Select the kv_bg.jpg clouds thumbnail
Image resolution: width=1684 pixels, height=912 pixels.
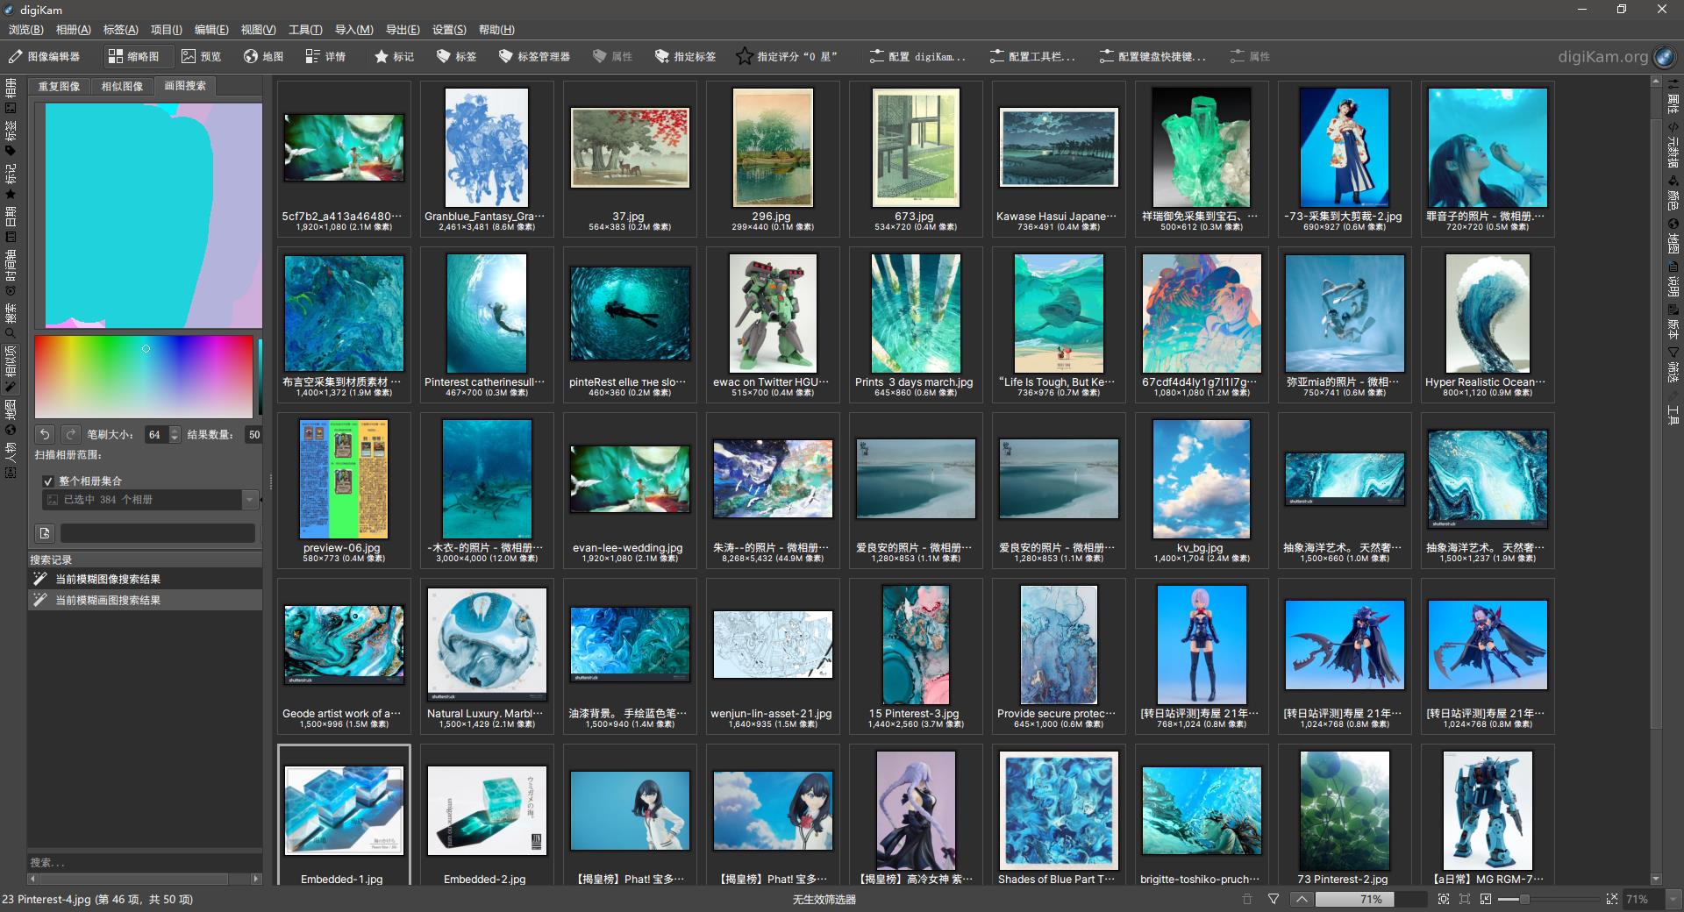coord(1202,479)
